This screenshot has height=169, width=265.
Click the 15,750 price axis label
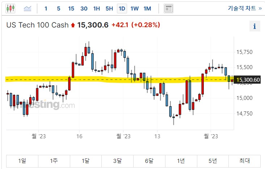(244, 52)
